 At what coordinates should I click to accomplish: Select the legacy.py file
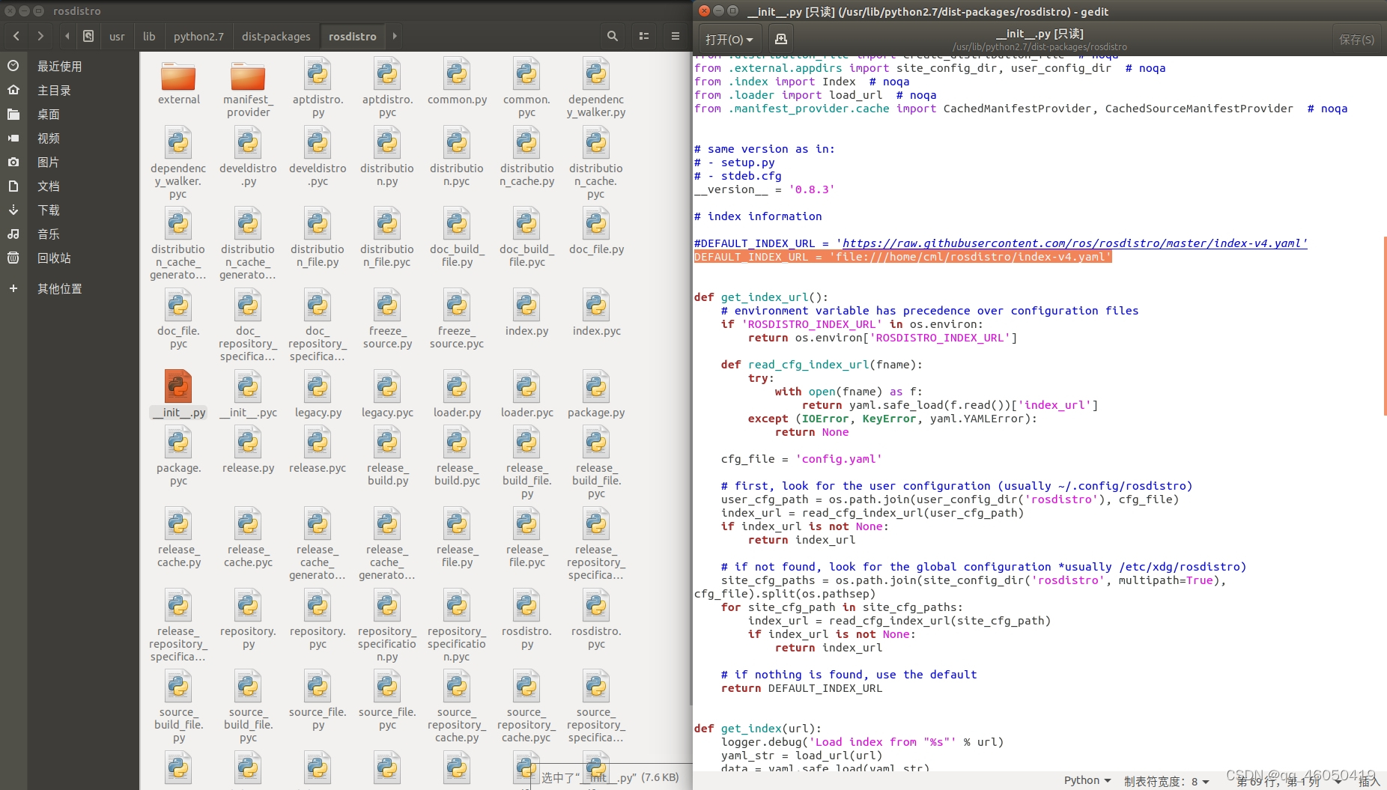(x=318, y=395)
